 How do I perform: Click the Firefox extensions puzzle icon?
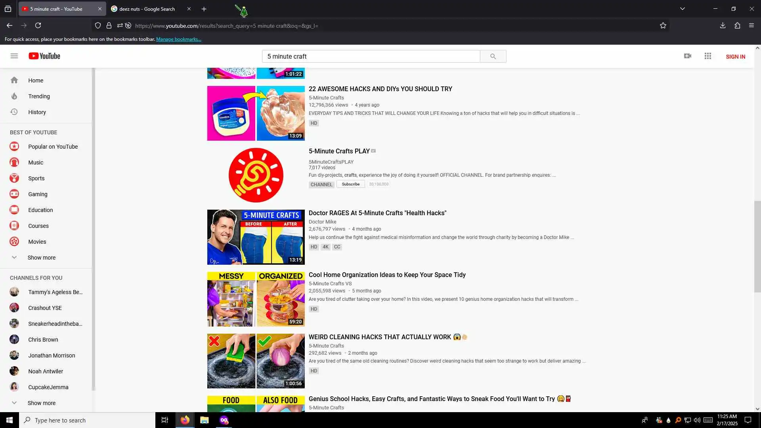click(737, 26)
